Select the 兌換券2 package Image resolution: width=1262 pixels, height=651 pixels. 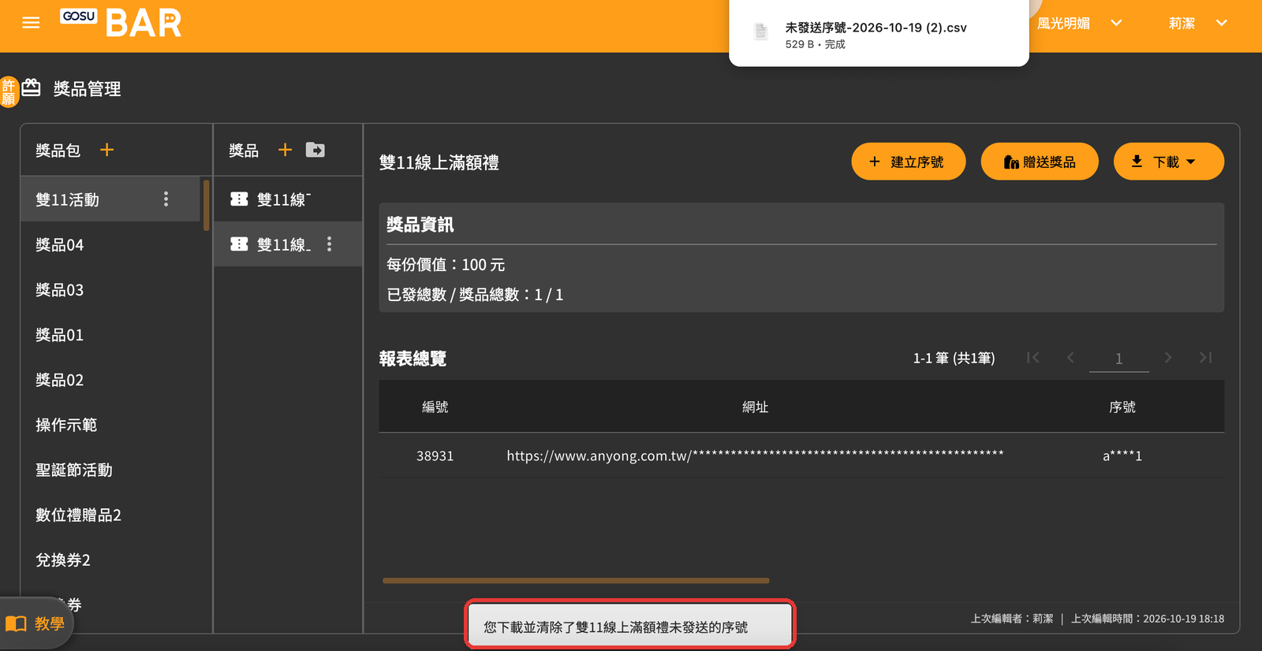coord(110,560)
